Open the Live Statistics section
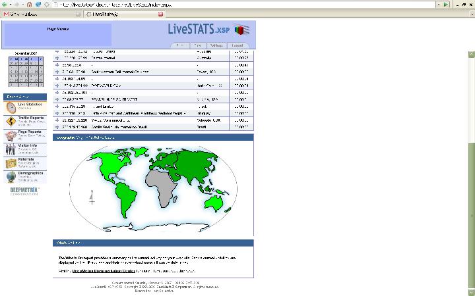Image resolution: width=475 pixels, height=296 pixels. [x=25, y=108]
